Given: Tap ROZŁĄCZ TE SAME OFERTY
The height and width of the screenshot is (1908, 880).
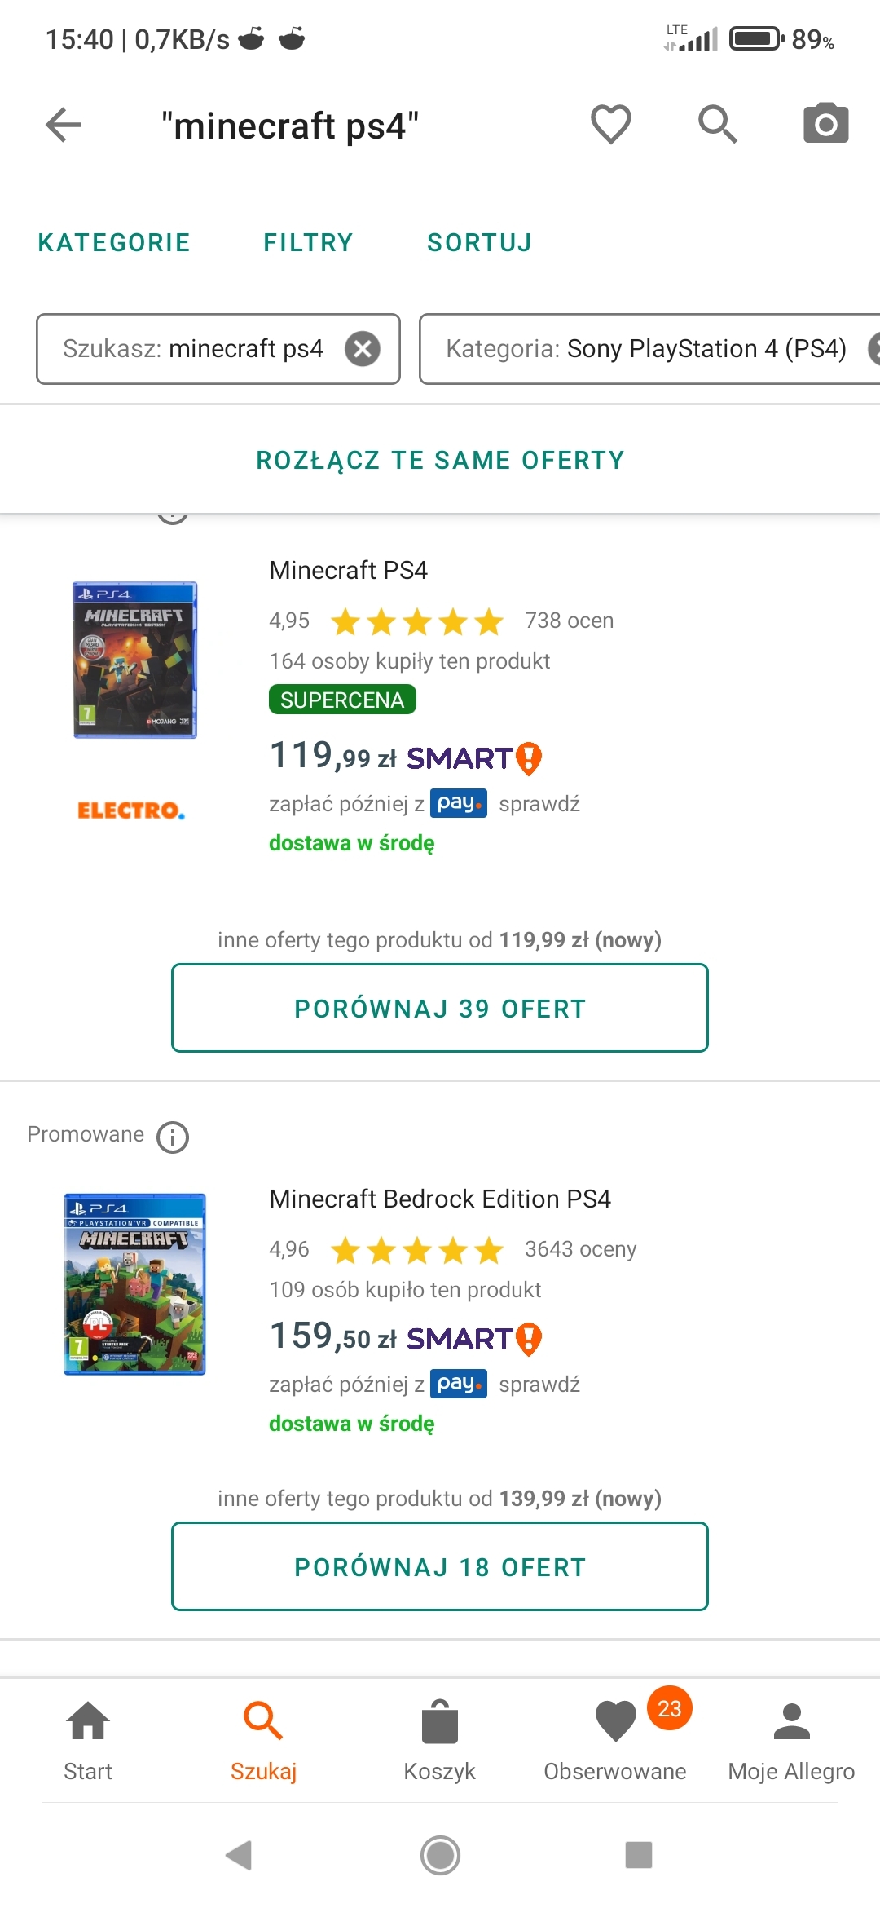Looking at the screenshot, I should pos(440,461).
